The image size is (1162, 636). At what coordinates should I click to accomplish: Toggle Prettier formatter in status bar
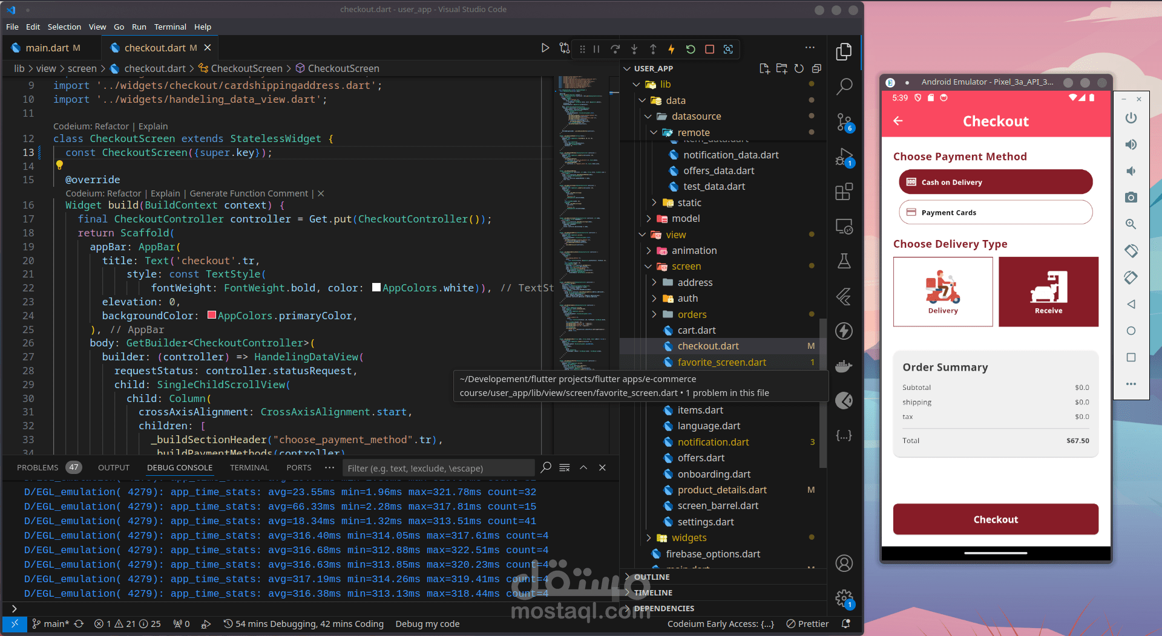tap(807, 624)
